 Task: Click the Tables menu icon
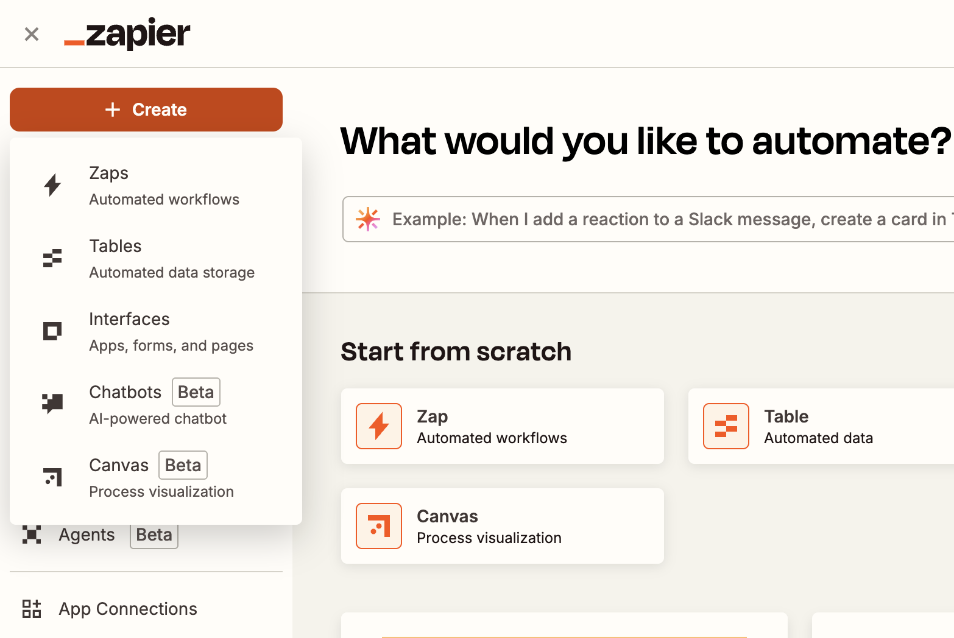tap(52, 258)
